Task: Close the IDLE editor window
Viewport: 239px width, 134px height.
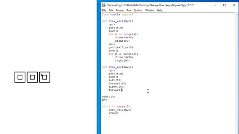Action: 234,5
